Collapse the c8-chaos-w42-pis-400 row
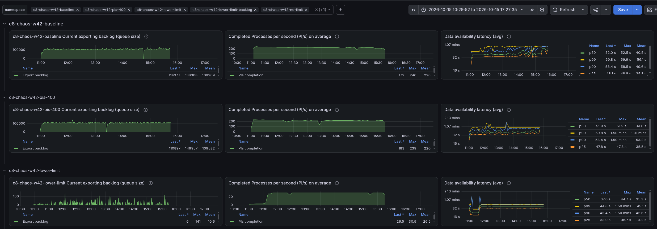 pyautogui.click(x=5, y=98)
